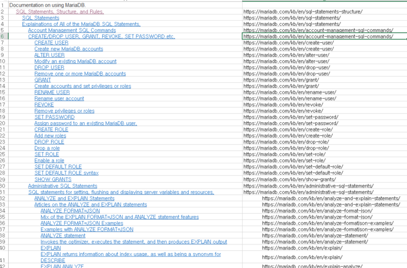This screenshot has width=407, height=268.
Task: Open the 'Add new roles' link
Action: pos(50,136)
